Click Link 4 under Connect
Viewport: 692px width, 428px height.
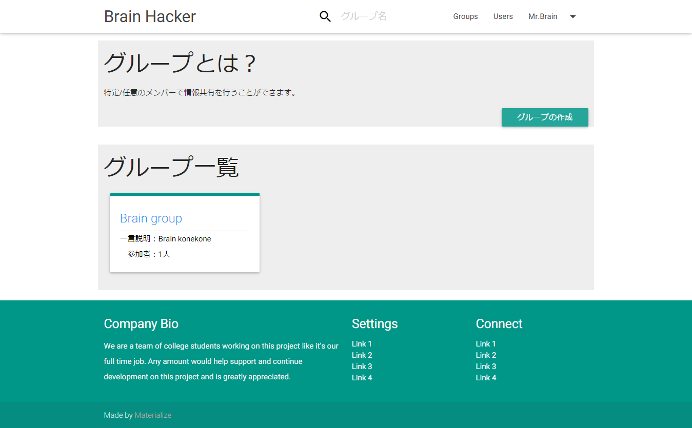pyautogui.click(x=486, y=378)
